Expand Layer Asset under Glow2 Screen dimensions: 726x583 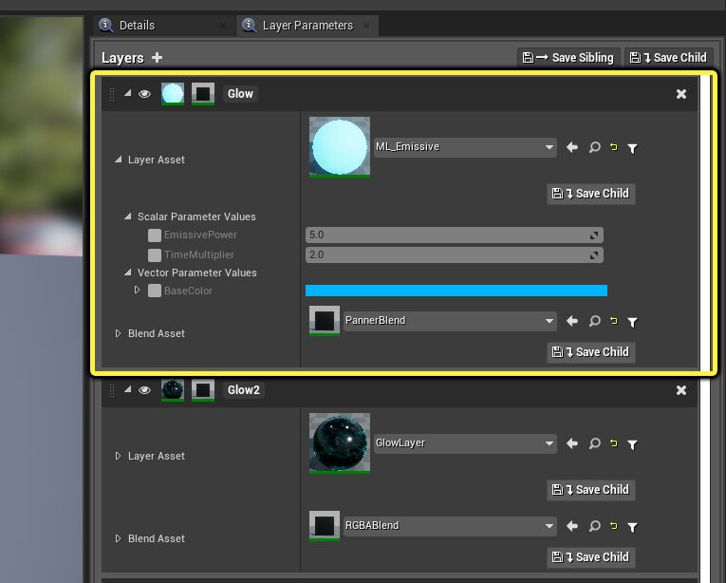pos(118,456)
